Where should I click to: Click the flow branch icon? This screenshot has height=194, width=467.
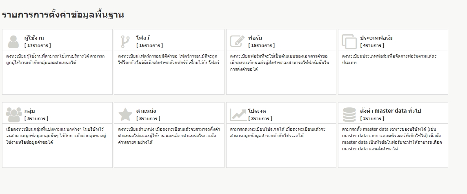click(125, 42)
